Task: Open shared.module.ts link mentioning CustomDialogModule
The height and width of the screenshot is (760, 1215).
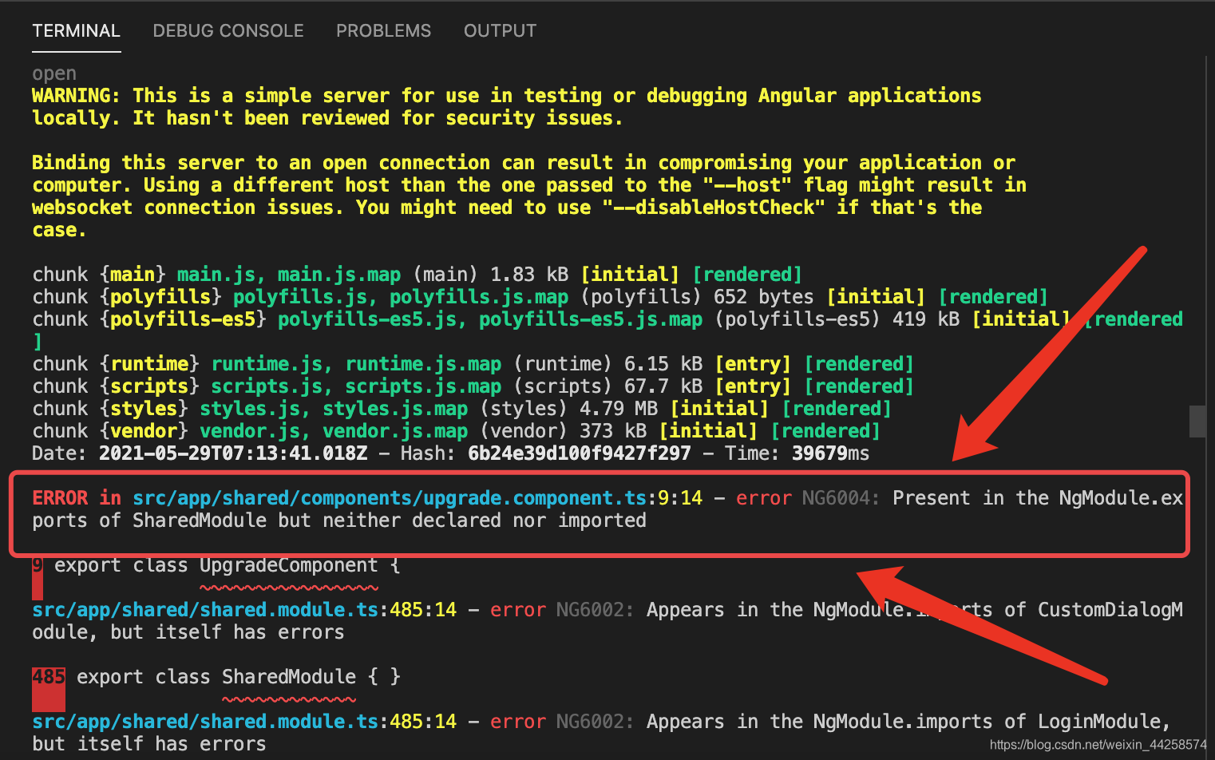Action: click(x=205, y=610)
